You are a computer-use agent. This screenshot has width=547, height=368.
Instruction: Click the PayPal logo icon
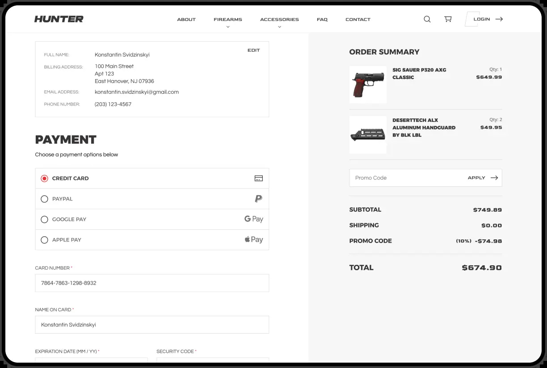click(x=258, y=199)
